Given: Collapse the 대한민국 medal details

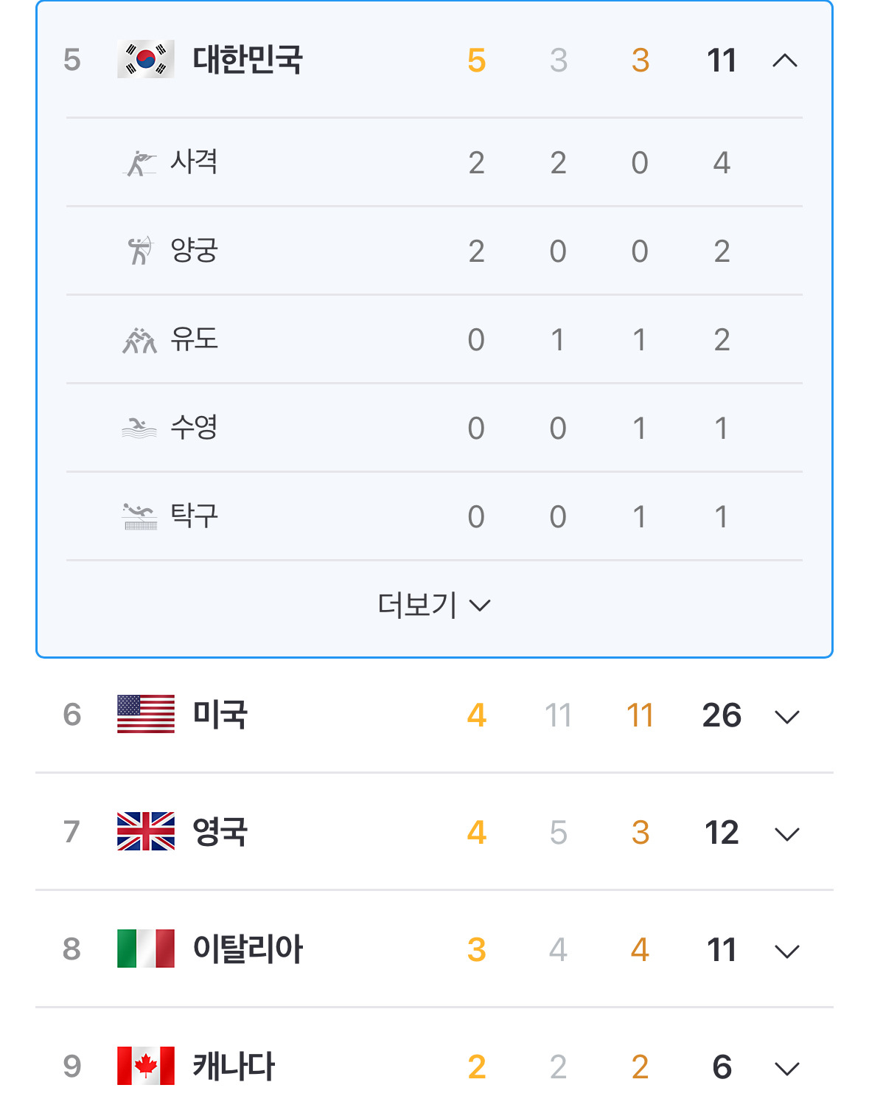Looking at the screenshot, I should 785,60.
